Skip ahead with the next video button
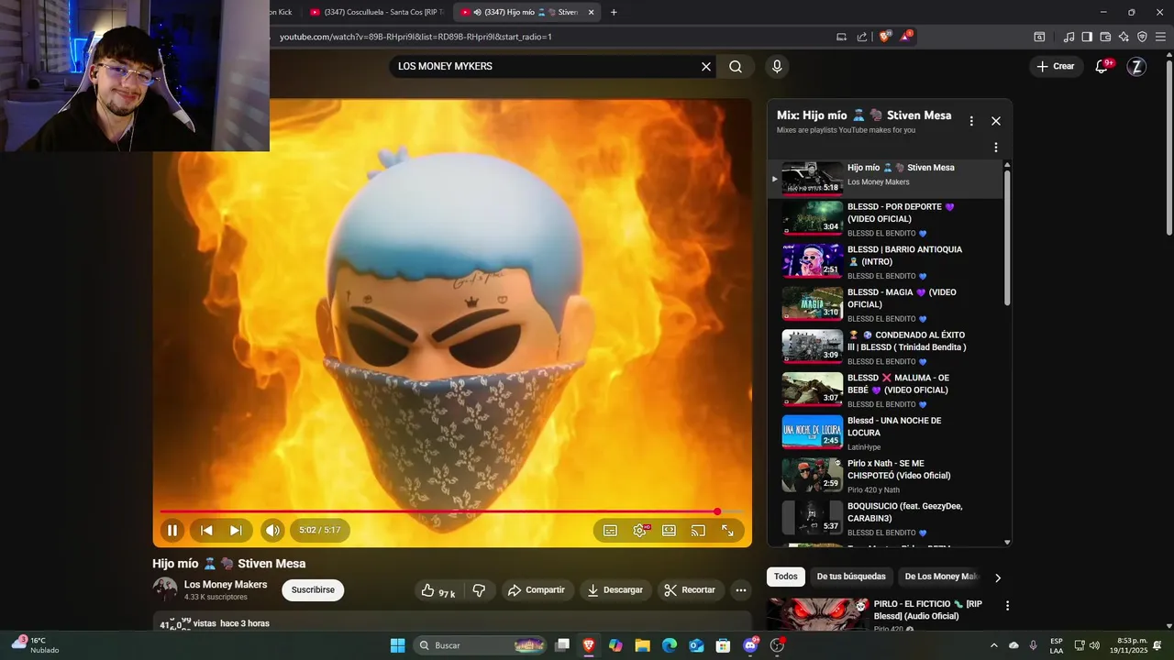This screenshot has height=660, width=1174. (236, 530)
